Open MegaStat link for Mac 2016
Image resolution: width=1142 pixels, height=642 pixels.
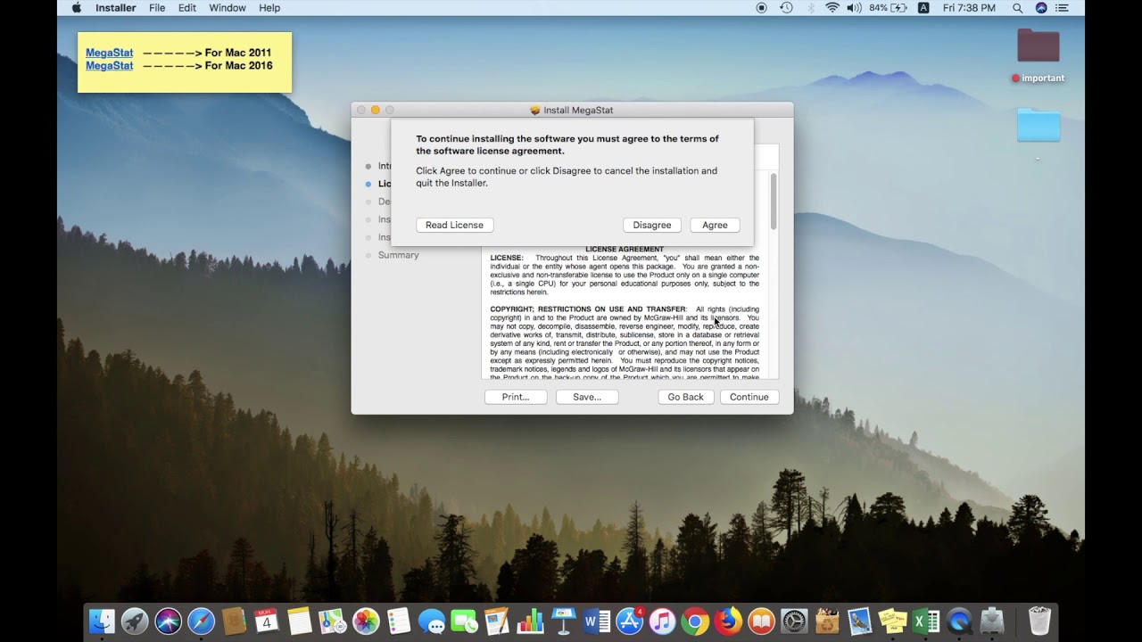pyautogui.click(x=109, y=66)
